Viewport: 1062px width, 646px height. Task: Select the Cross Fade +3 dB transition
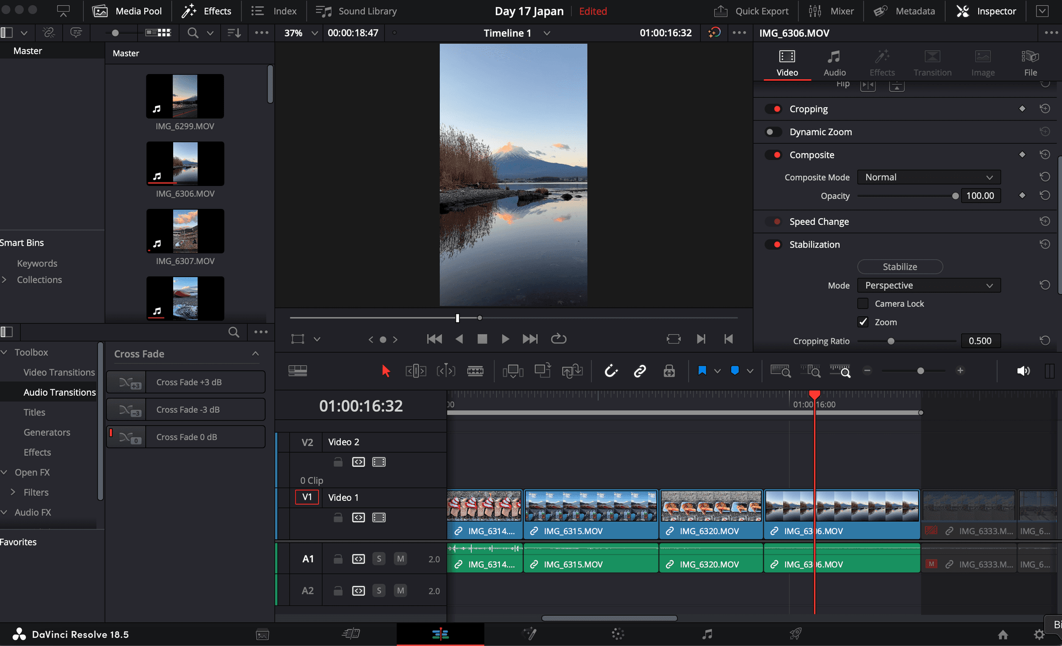coord(186,382)
